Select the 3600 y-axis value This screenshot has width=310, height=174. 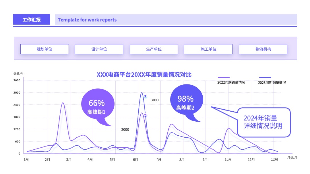coord(17,80)
